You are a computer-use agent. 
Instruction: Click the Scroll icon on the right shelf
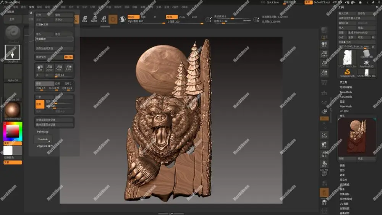pos(324,44)
